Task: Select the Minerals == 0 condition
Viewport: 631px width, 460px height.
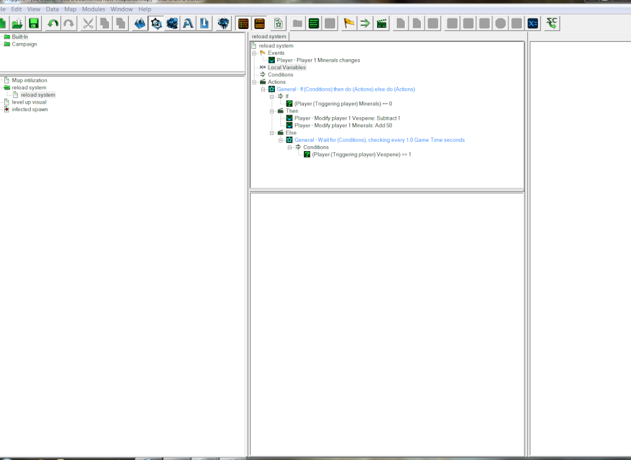Action: click(x=343, y=104)
